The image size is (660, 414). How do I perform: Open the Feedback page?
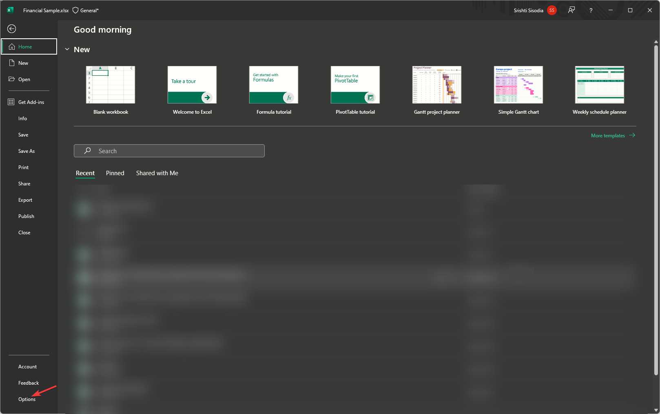(x=29, y=383)
